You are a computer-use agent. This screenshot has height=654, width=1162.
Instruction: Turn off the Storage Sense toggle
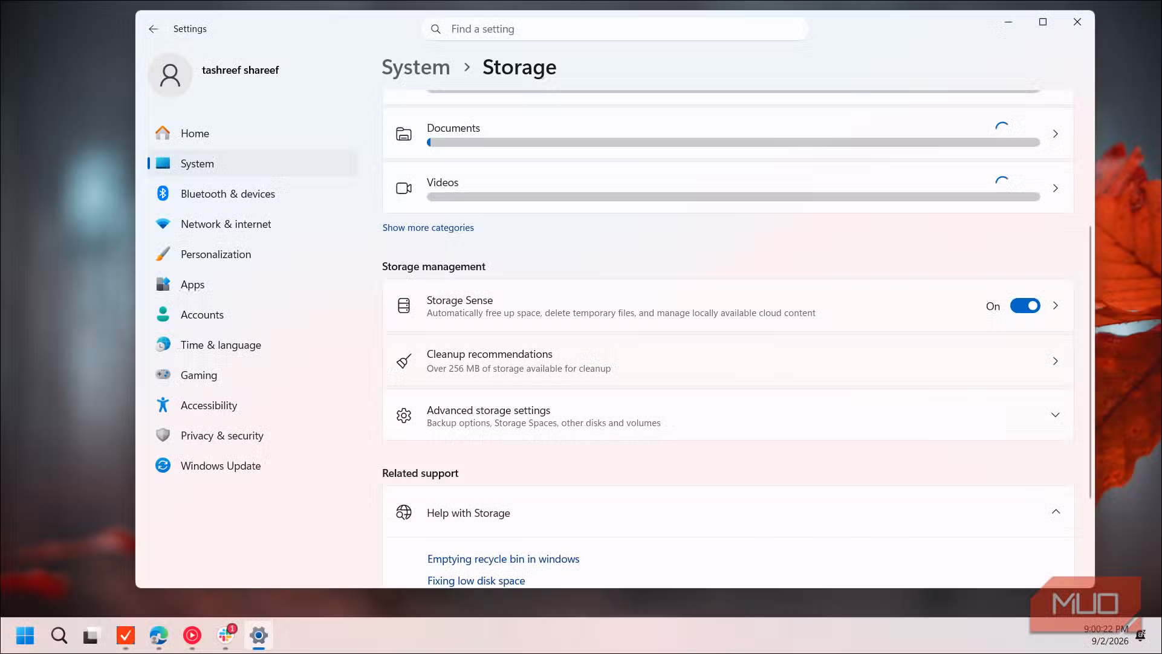pyautogui.click(x=1025, y=306)
